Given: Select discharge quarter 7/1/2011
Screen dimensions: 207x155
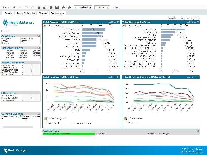Looking at the screenshot, I should (x=36, y=55).
